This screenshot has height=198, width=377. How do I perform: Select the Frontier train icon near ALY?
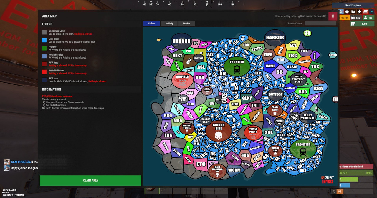pos(237,69)
